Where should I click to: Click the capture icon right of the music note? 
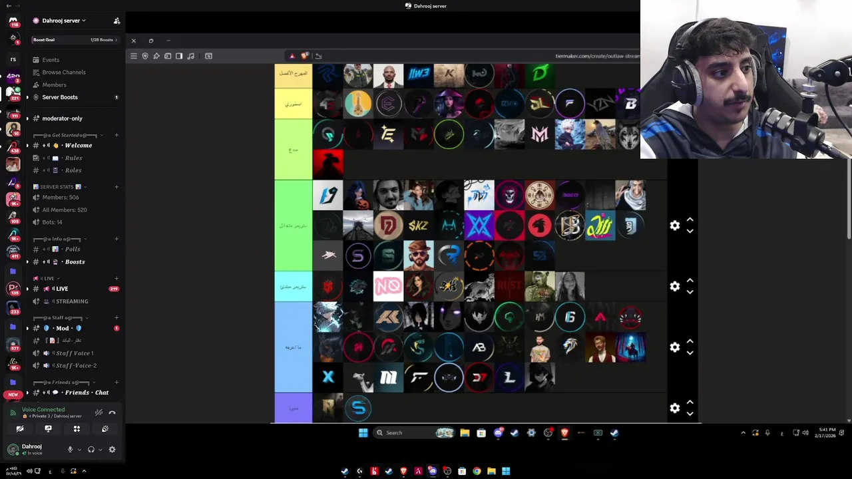(208, 56)
